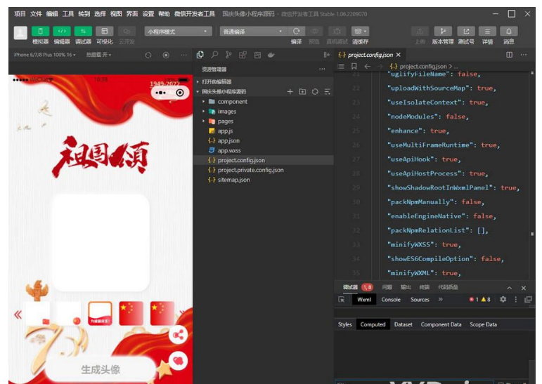
Task: Open the 详情 details icon
Action: coord(486,32)
